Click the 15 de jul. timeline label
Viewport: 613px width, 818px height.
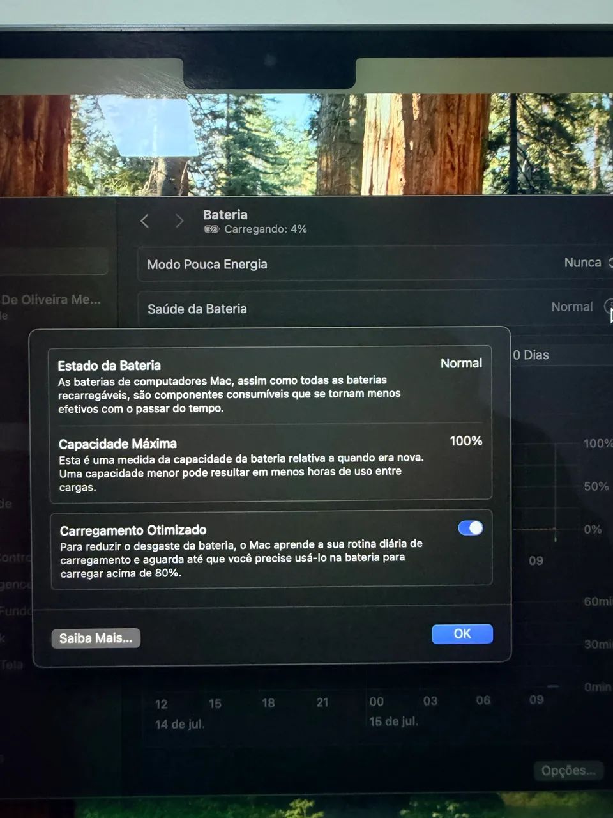[393, 722]
